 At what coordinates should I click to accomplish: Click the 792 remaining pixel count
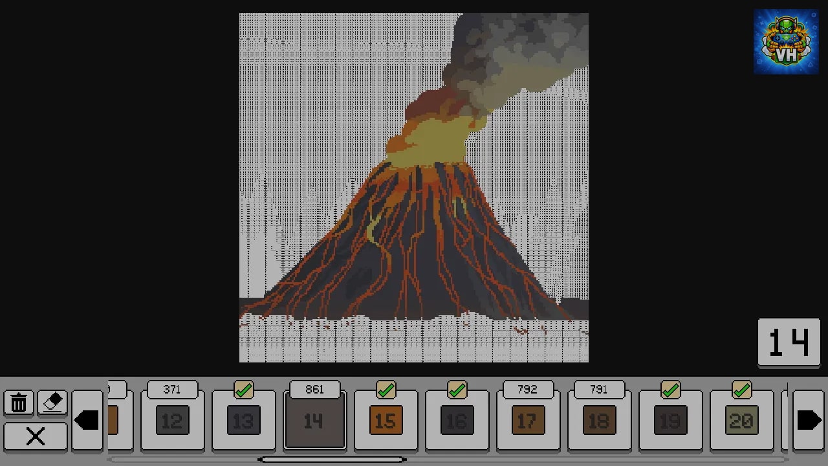coord(528,390)
